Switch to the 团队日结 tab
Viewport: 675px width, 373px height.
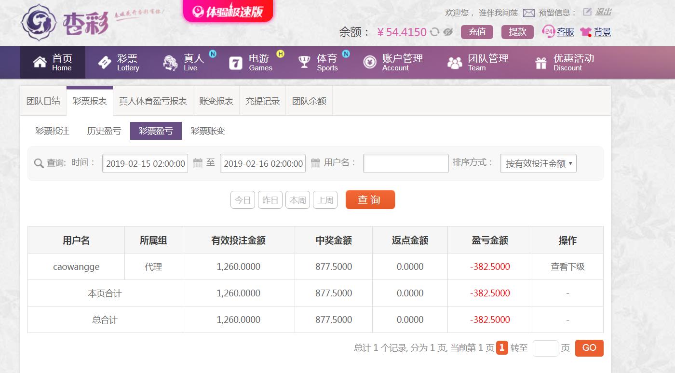pos(43,101)
